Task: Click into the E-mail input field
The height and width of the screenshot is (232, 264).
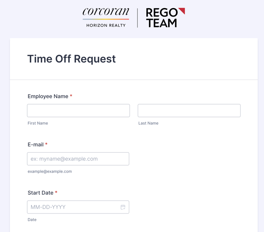Action: point(78,159)
